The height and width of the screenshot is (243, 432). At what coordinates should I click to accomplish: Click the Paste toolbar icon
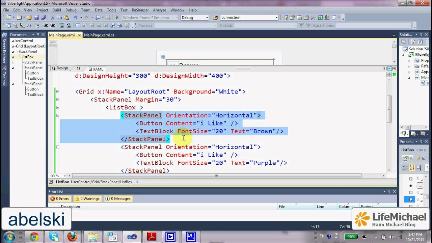pos(66,18)
